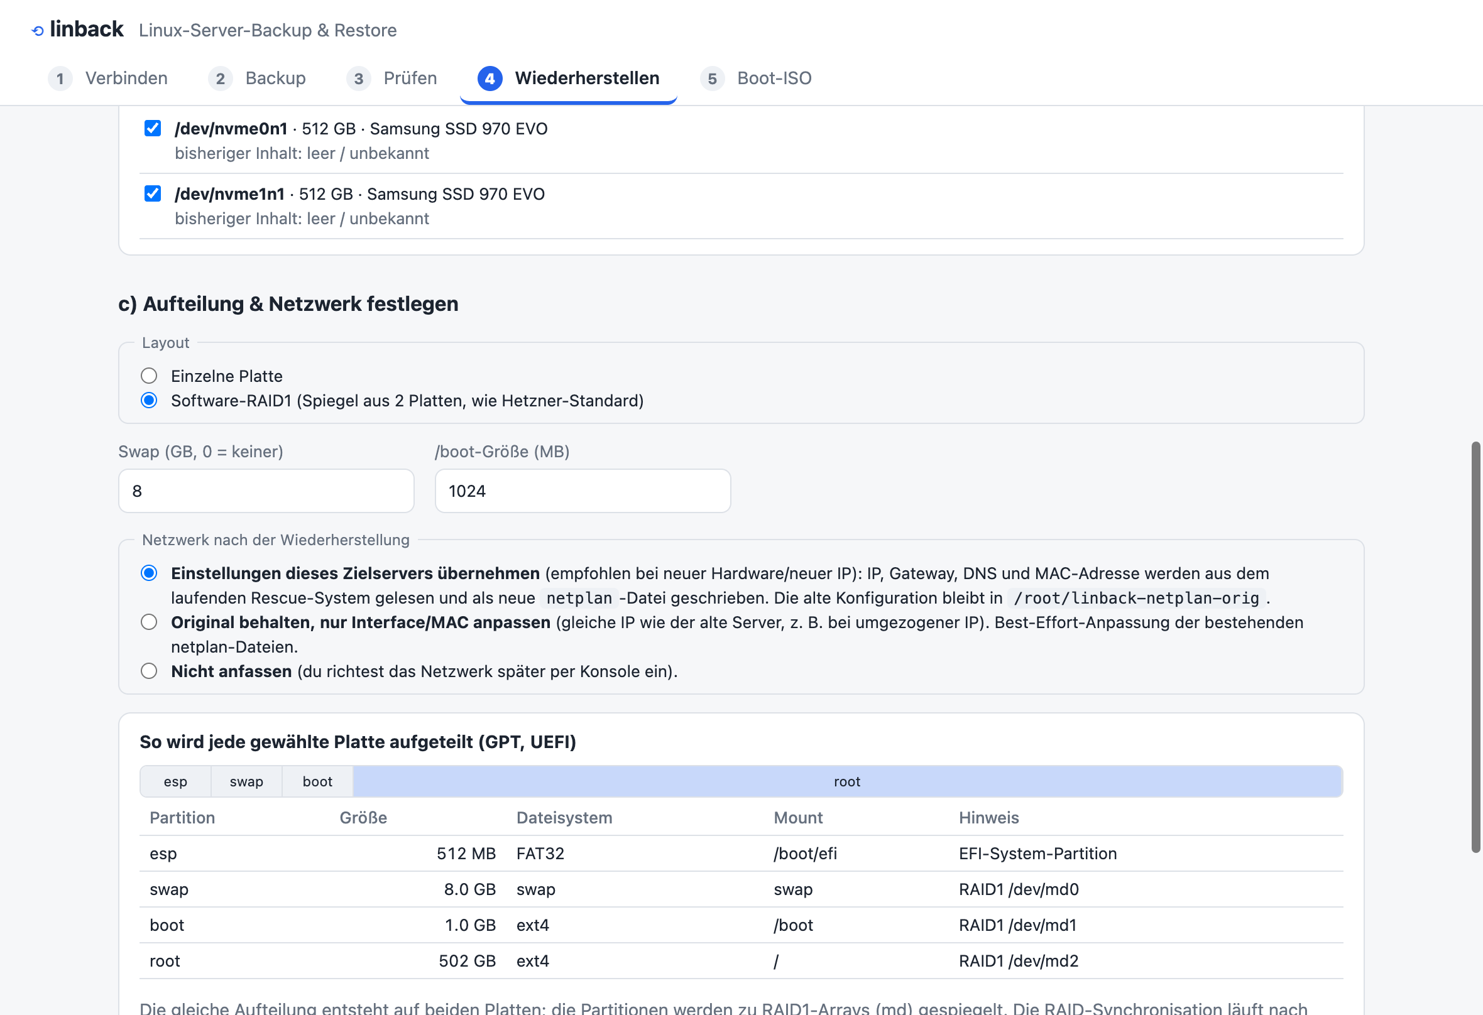Toggle the /dev/nvme1n1 disk checkbox

tap(153, 193)
